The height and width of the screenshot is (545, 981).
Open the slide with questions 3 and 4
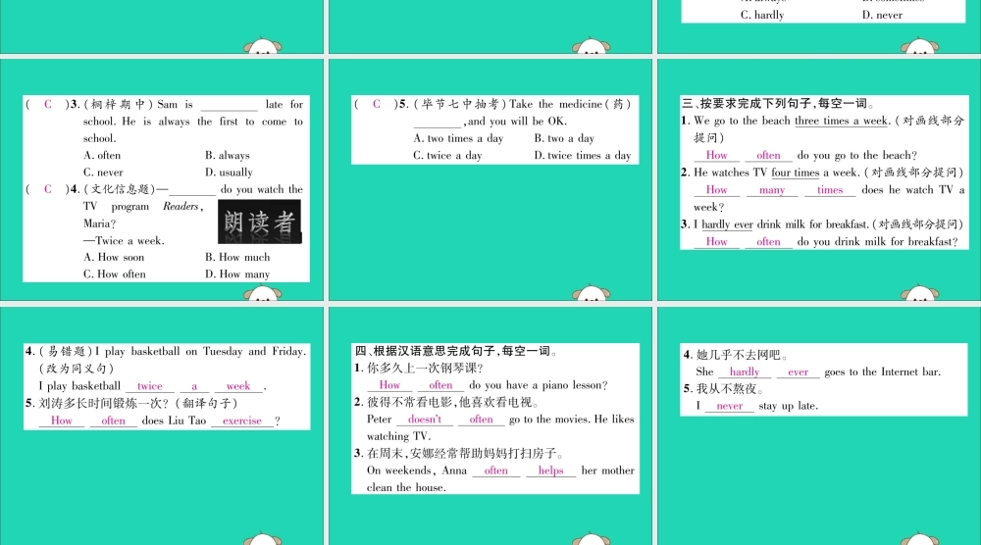click(x=162, y=180)
